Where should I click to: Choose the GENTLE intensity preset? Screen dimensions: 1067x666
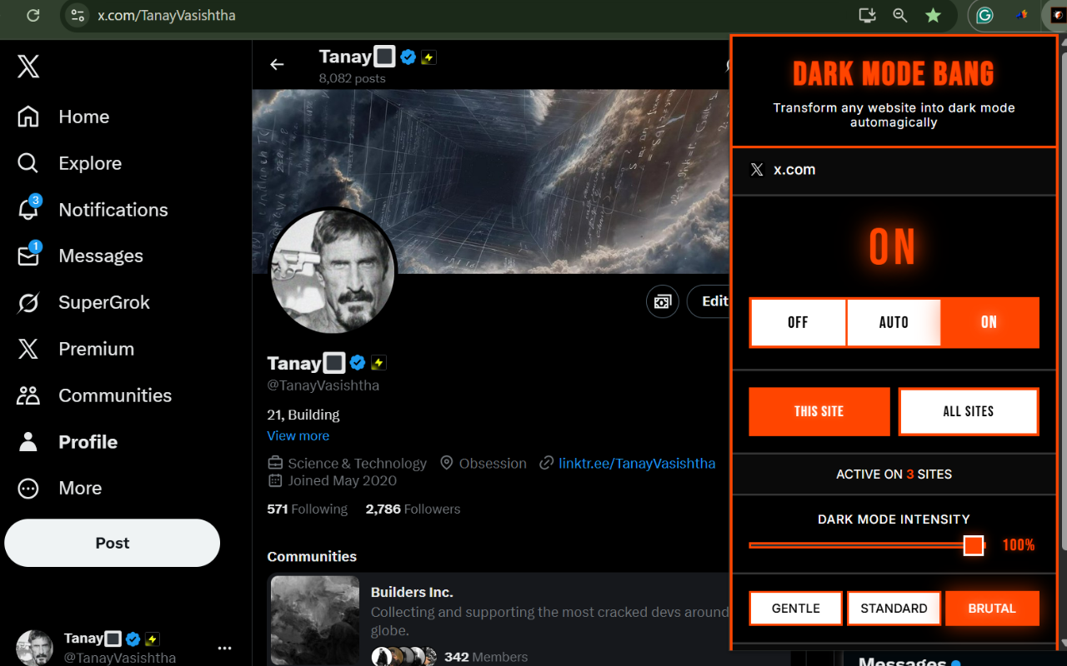point(796,608)
